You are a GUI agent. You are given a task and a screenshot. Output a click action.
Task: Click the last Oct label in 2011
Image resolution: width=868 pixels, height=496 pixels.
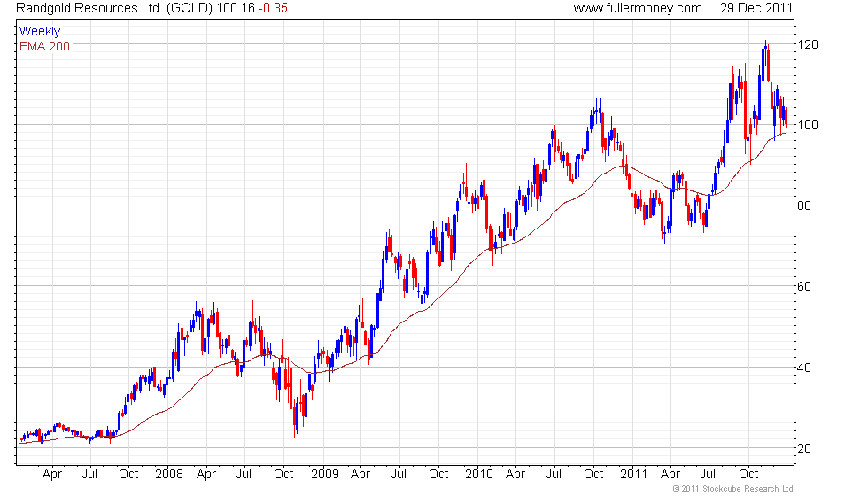(748, 475)
